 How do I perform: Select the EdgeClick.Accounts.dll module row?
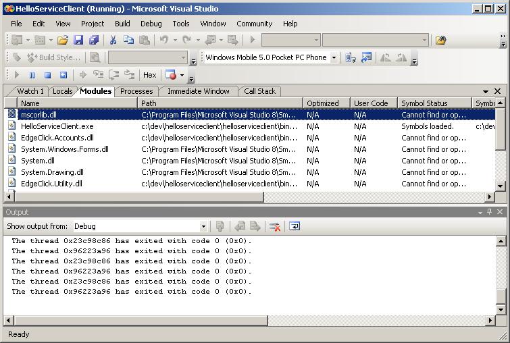coord(250,138)
